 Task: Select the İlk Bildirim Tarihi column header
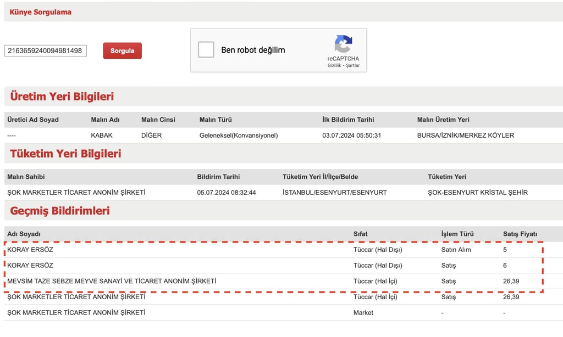tap(348, 120)
